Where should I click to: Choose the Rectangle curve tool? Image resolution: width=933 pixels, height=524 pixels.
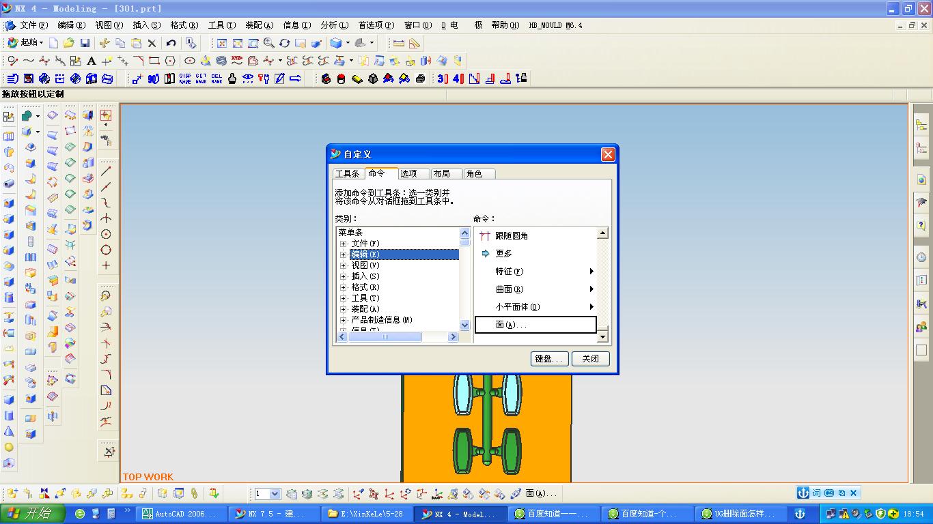click(154, 61)
